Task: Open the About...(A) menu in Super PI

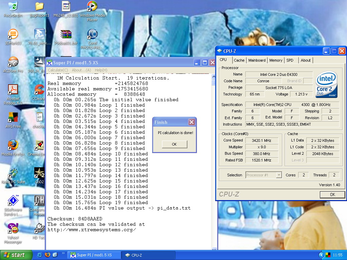Action: (x=81, y=70)
